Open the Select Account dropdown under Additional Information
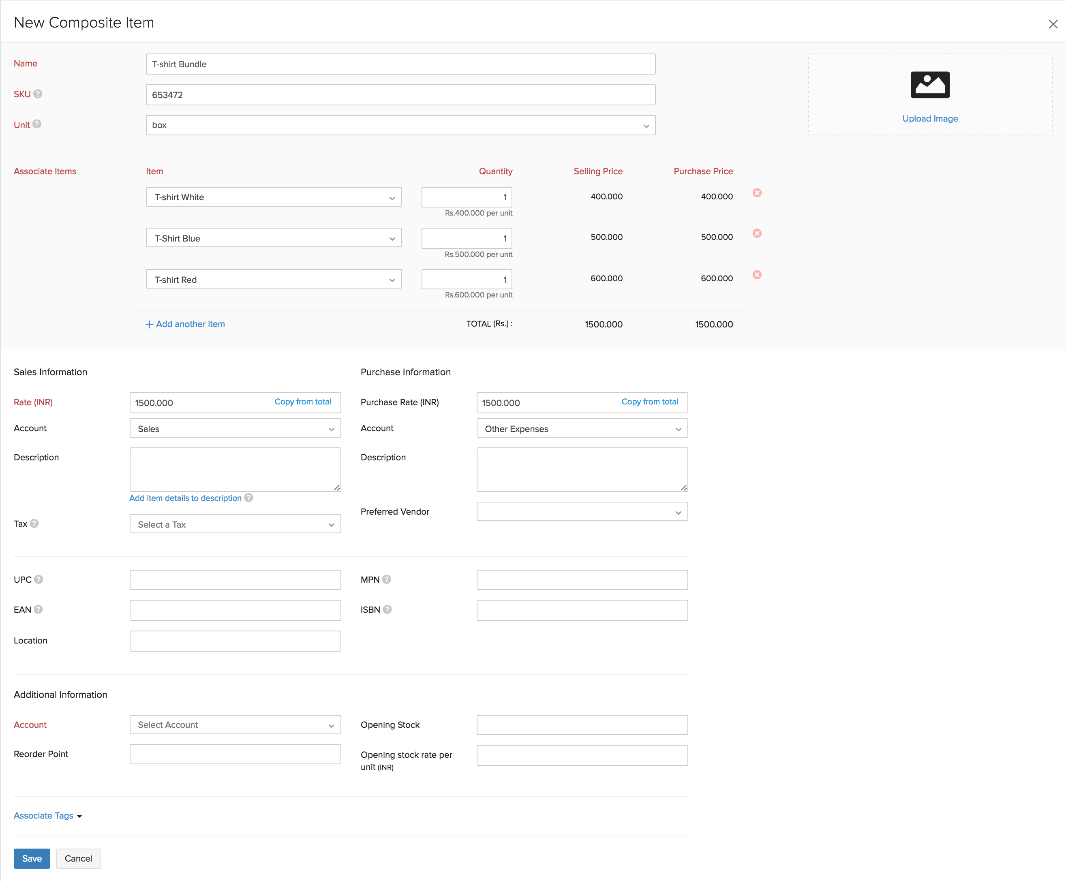 235,725
